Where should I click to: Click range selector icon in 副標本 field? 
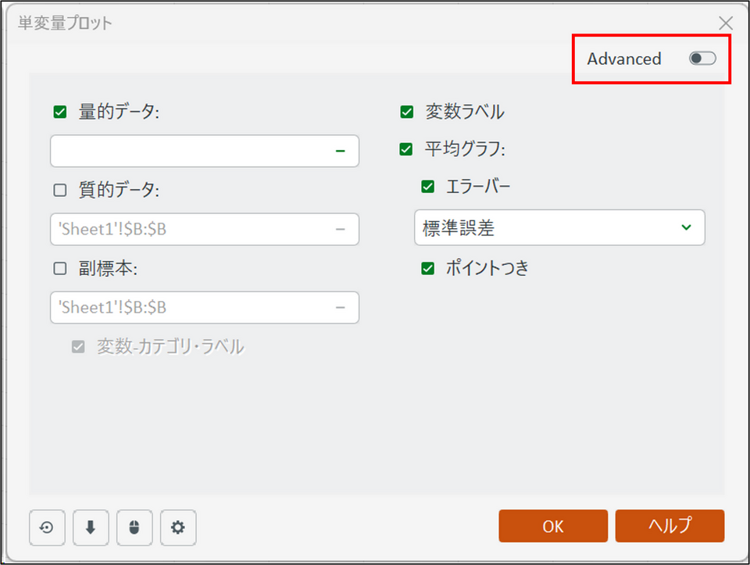340,307
